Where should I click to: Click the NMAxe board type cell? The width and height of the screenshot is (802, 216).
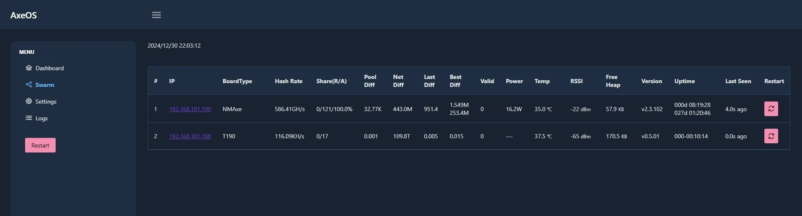[232, 109]
